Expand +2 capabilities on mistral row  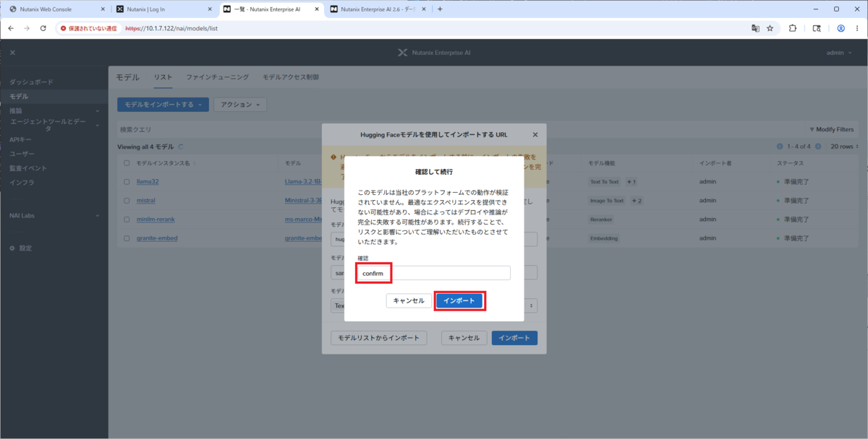click(637, 200)
